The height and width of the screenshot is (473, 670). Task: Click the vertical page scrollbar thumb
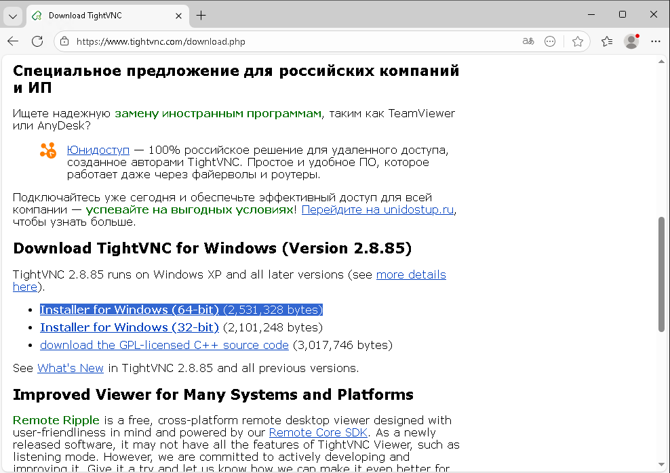tap(661, 274)
